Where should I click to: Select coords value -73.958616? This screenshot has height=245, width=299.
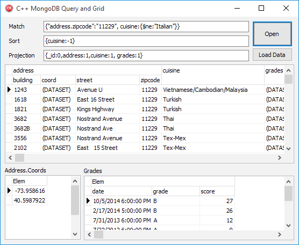[x=30, y=191]
